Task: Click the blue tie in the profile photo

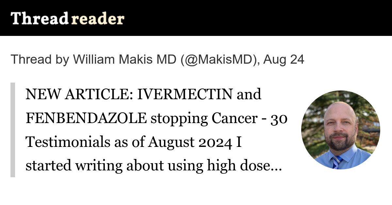Action: (x=336, y=162)
